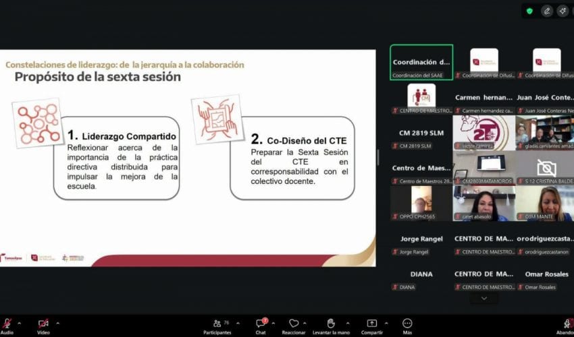Open the AI sparkle assistant icon
This screenshot has width=574, height=337.
point(563,11)
